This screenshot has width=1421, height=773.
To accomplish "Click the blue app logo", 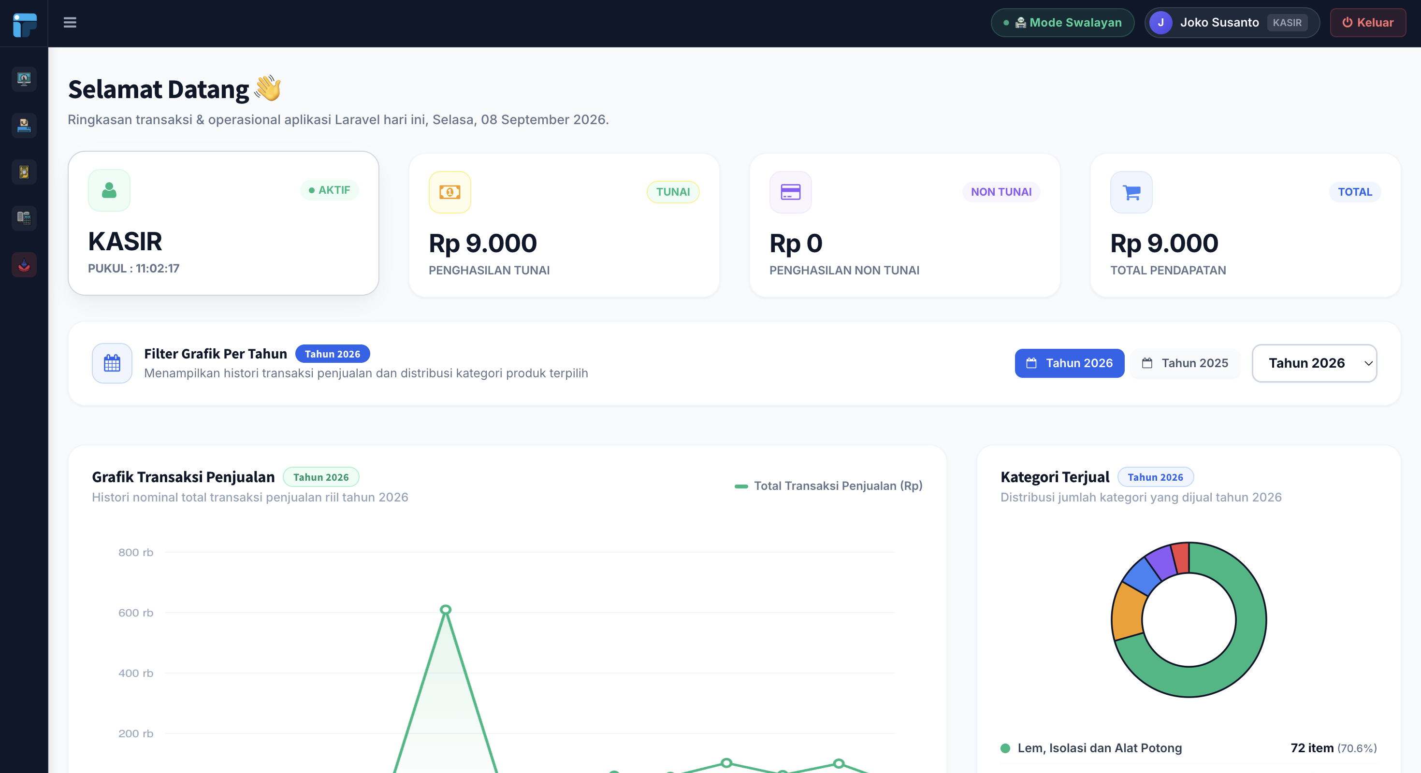I will tap(24, 25).
